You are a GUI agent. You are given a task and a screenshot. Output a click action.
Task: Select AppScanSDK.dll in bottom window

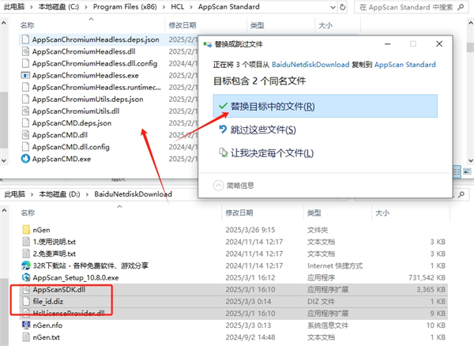(59, 289)
